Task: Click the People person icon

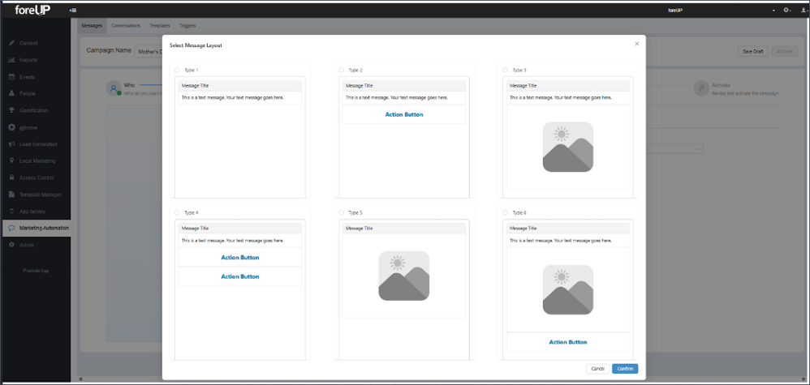Action: pos(11,94)
